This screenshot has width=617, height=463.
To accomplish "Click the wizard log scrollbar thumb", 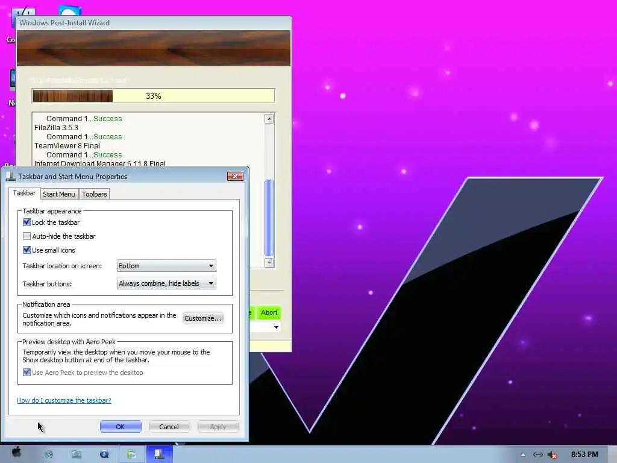I will [x=269, y=218].
